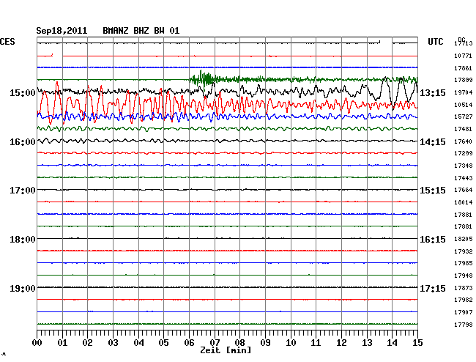Click the 14:15 UTC time label
This screenshot has width=476, height=362.
pyautogui.click(x=433, y=142)
